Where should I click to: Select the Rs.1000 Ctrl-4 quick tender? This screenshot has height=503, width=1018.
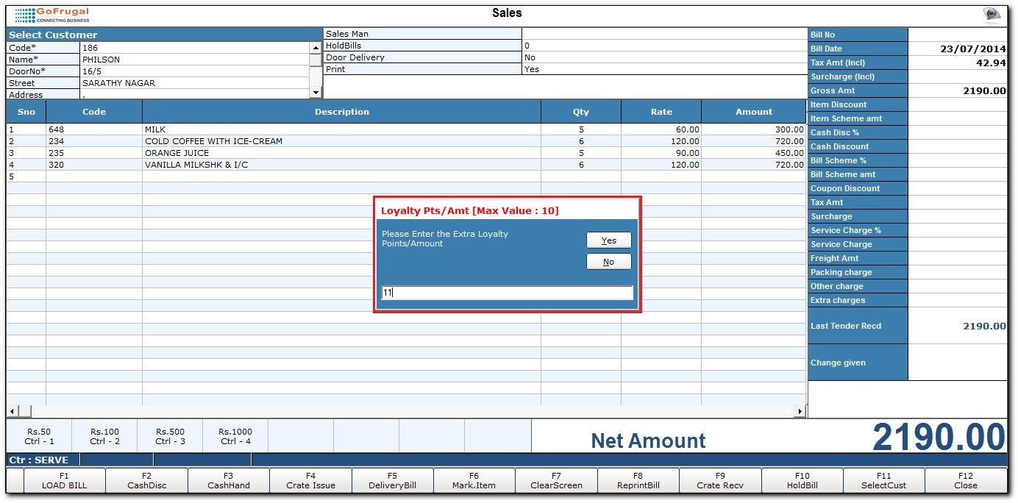[x=235, y=437]
